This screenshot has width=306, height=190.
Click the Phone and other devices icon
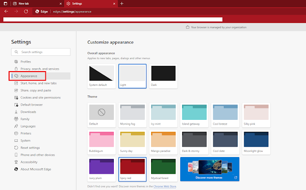coord(16,155)
